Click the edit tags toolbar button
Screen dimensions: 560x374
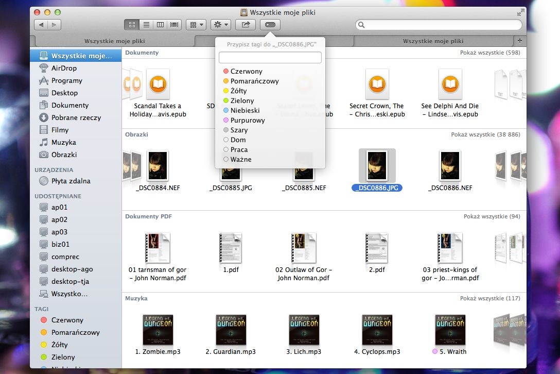click(270, 25)
